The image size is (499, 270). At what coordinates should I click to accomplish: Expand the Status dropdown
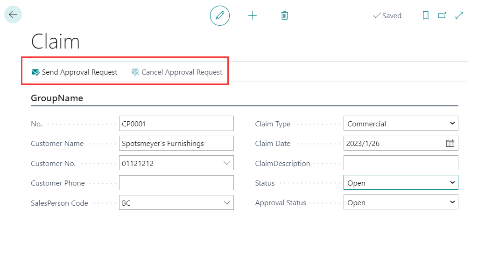coord(451,182)
